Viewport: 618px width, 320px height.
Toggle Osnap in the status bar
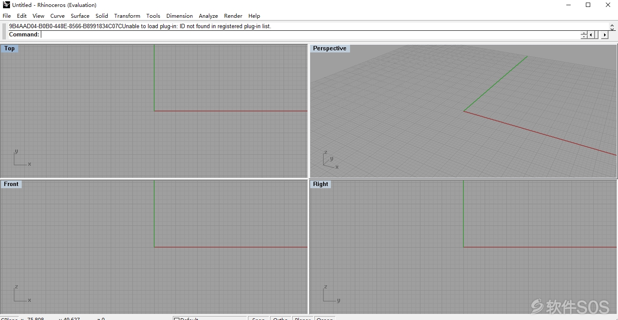(x=324, y=318)
